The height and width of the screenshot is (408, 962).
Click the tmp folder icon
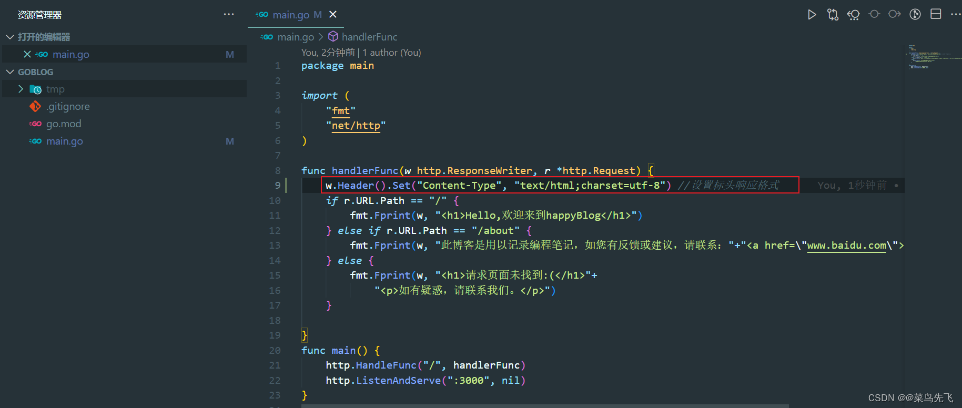point(35,89)
